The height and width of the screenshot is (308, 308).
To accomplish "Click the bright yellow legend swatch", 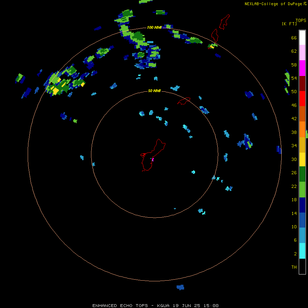I will click(302, 159).
